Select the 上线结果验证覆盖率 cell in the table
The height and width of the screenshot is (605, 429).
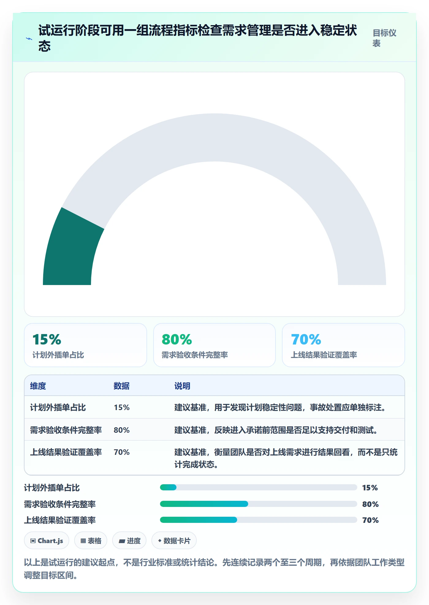pos(66,452)
